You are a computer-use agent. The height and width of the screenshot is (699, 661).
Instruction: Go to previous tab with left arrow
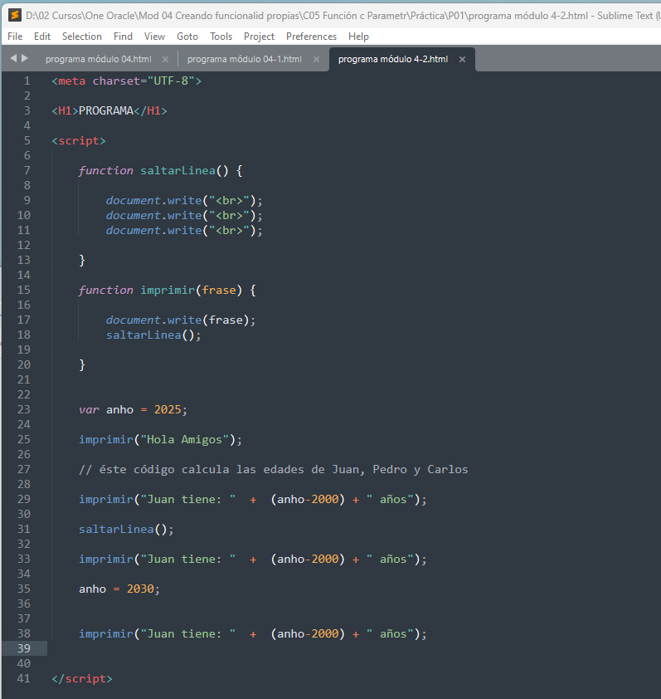pos(13,58)
